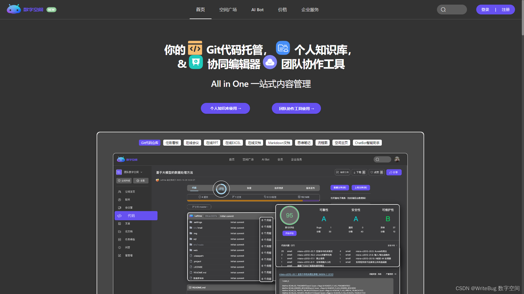524x294 pixels.
Task: Switch preview to 任务看板 tag
Action: pyautogui.click(x=172, y=143)
